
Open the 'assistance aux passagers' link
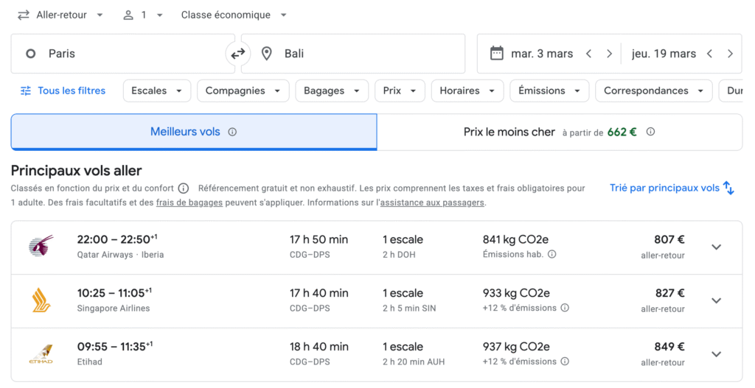tap(432, 202)
